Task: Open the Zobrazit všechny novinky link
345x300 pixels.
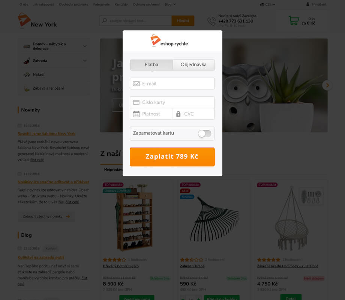Action: (46, 216)
